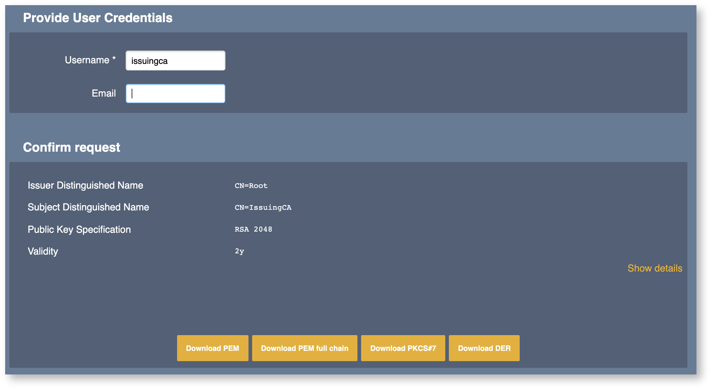Image resolution: width=711 pixels, height=389 pixels.
Task: Click the Download DER button
Action: pos(484,348)
